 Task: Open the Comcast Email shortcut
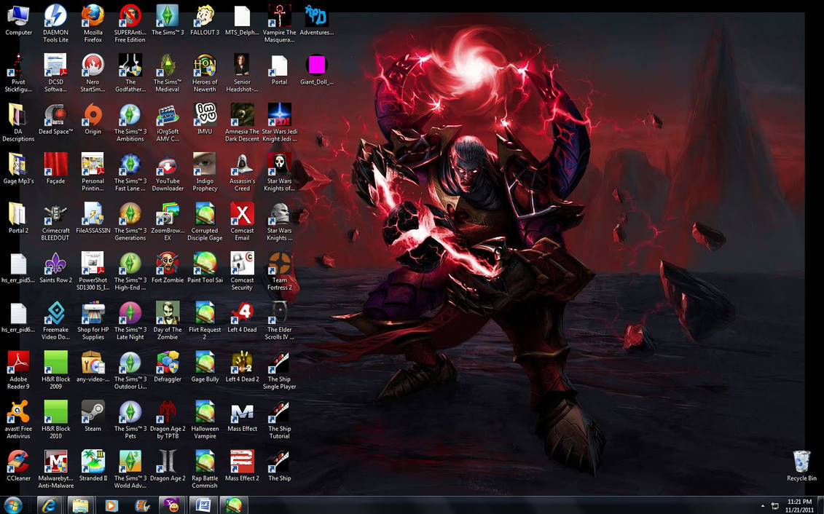pos(242,221)
